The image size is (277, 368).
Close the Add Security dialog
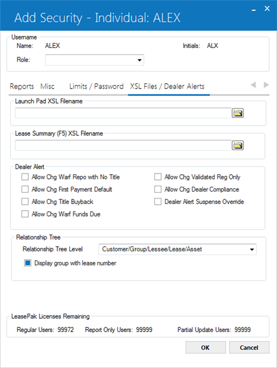click(x=267, y=8)
